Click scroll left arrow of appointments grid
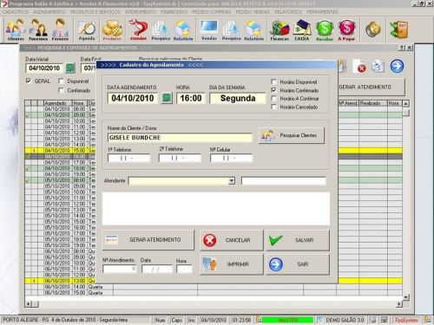This screenshot has height=325, width=434. point(29,304)
